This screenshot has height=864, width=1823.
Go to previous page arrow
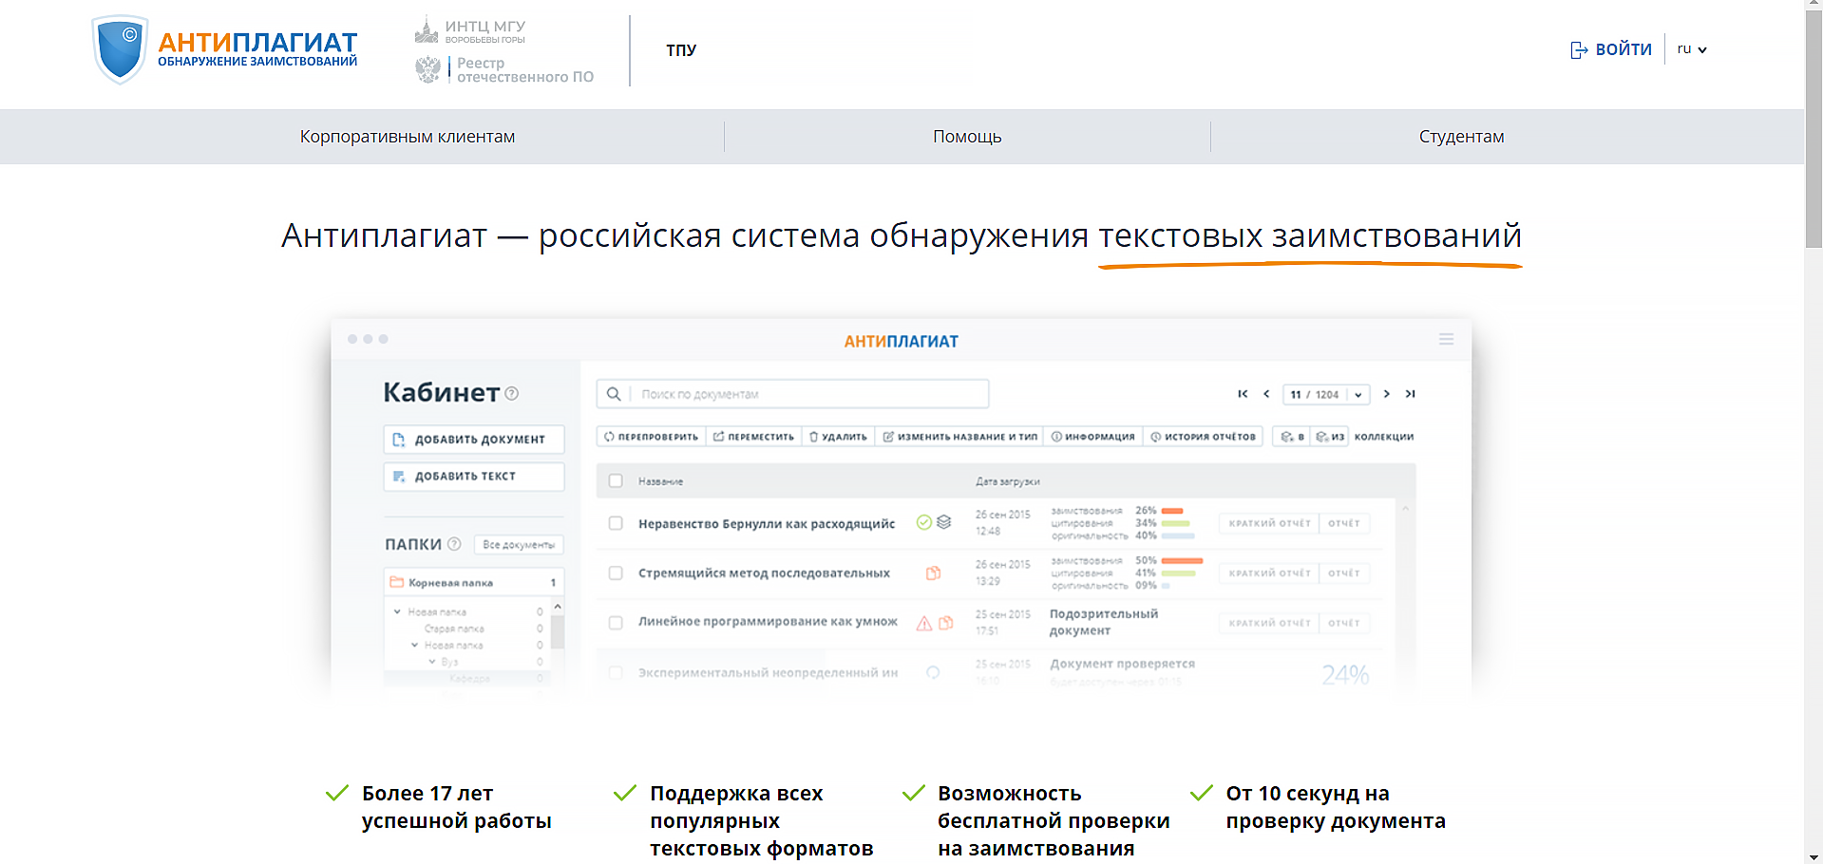(x=1266, y=394)
